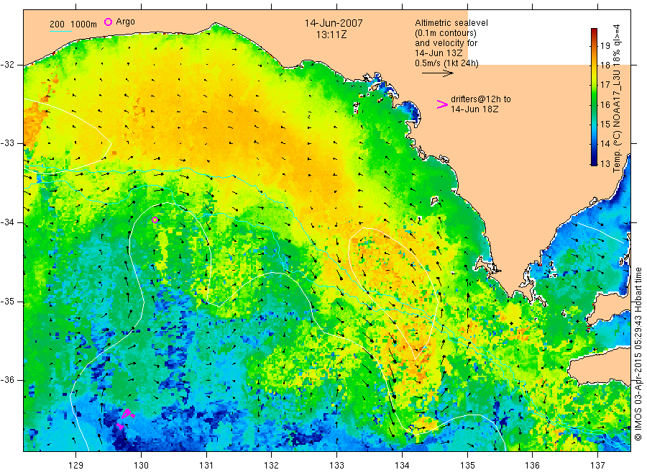The image size is (647, 475).
Task: Click the longitude axis label 135
Action: [467, 466]
